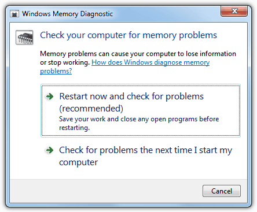257x212 pixels.
Task: Click the heading Check your computer for memory problems
Action: [x=128, y=35]
